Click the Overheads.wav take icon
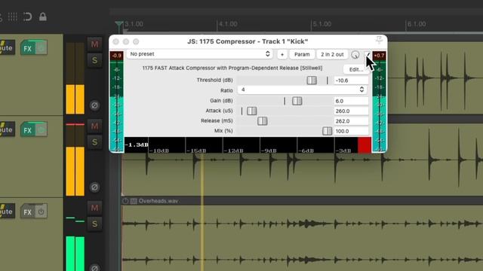483x271 pixels. [x=134, y=201]
